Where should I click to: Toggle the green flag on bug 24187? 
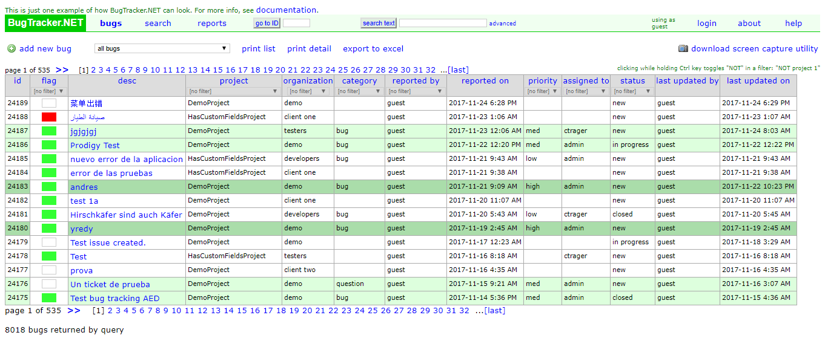tap(49, 131)
